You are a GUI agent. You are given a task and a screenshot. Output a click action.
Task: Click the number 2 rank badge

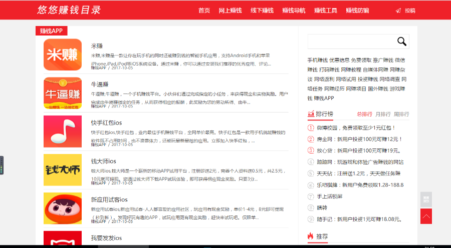coord(311,139)
